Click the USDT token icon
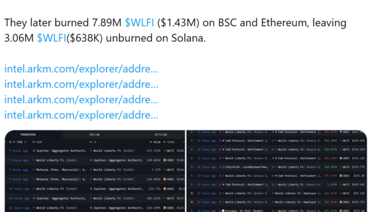The image size is (370, 212). click(341, 132)
